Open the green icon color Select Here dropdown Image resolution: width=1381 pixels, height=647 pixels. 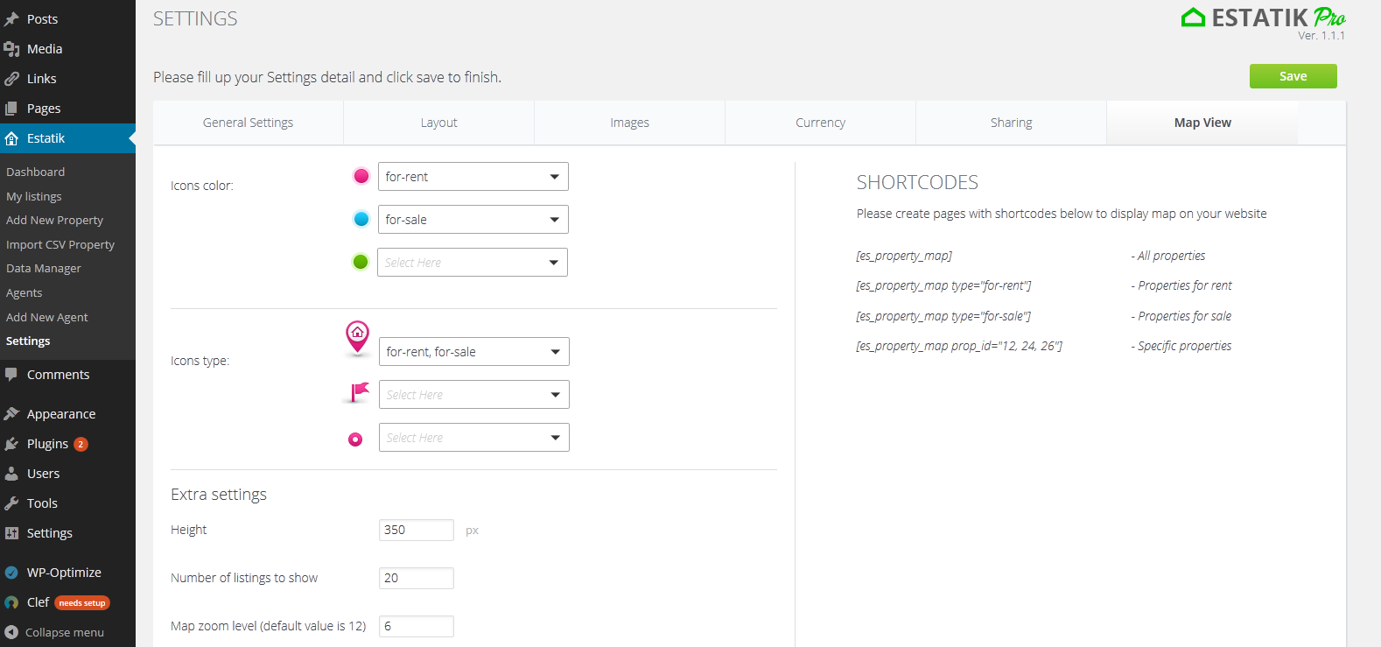pos(473,263)
